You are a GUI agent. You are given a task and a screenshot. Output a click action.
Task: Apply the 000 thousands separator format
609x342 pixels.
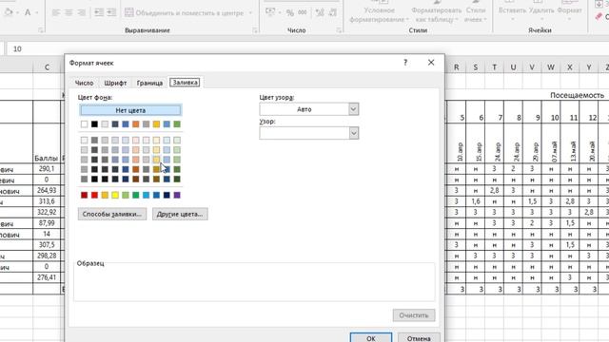coord(303,12)
